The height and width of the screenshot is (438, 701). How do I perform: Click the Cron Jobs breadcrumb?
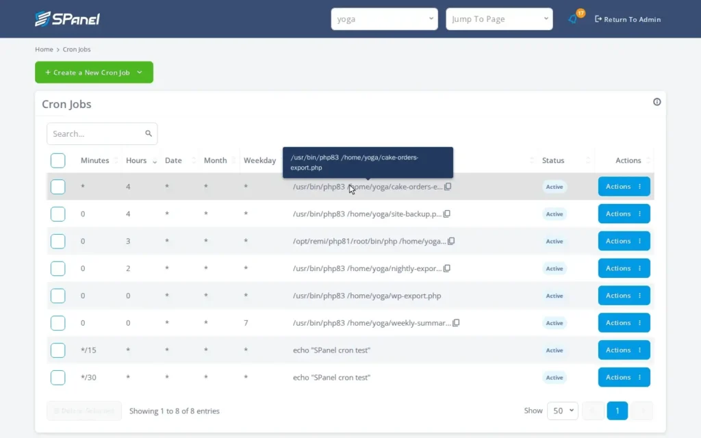(x=77, y=49)
